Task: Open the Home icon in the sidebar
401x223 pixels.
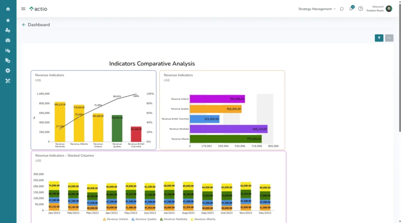Action: 8,9
